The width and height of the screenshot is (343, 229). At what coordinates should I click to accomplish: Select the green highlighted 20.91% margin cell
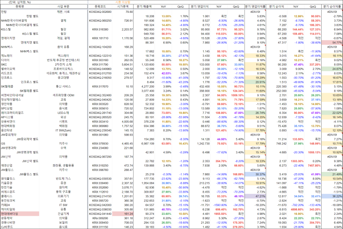click(255, 82)
